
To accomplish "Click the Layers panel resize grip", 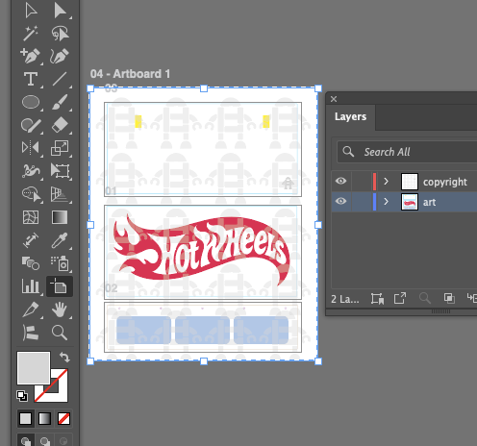I will click(440, 311).
